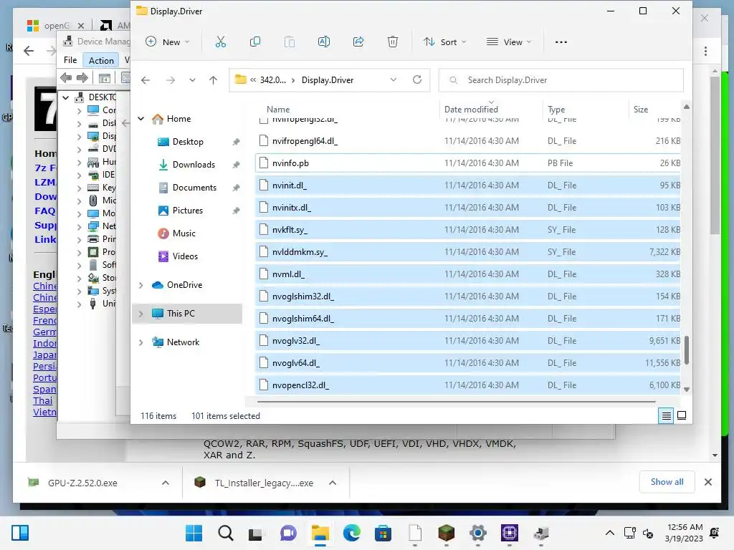Click the Windows Start button
The image size is (734, 550).
coord(194,533)
